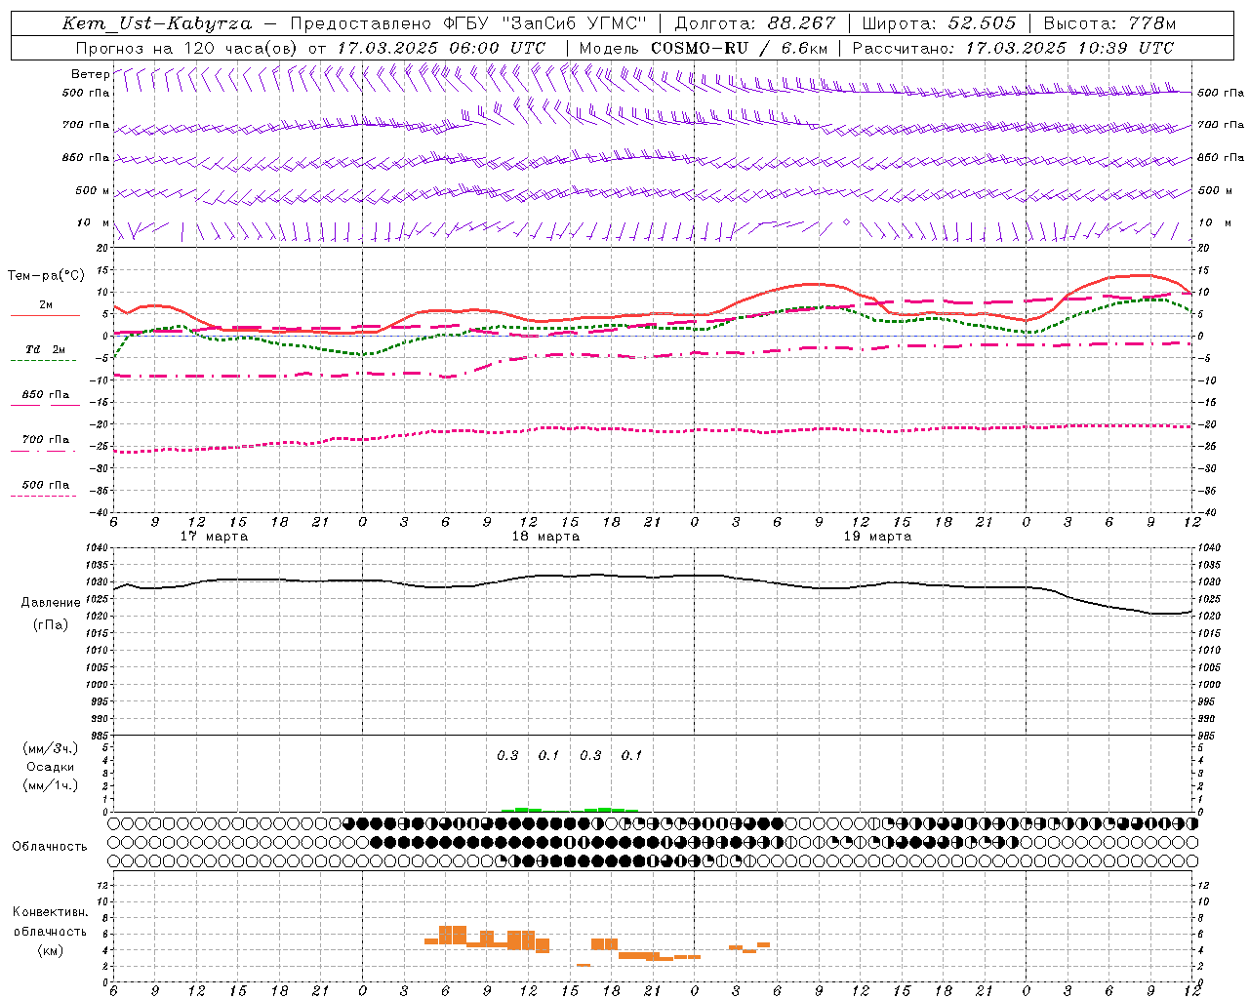The height and width of the screenshot is (999, 1249).
Task: Click the Высота: 778м elevation text
Action: tap(1109, 23)
